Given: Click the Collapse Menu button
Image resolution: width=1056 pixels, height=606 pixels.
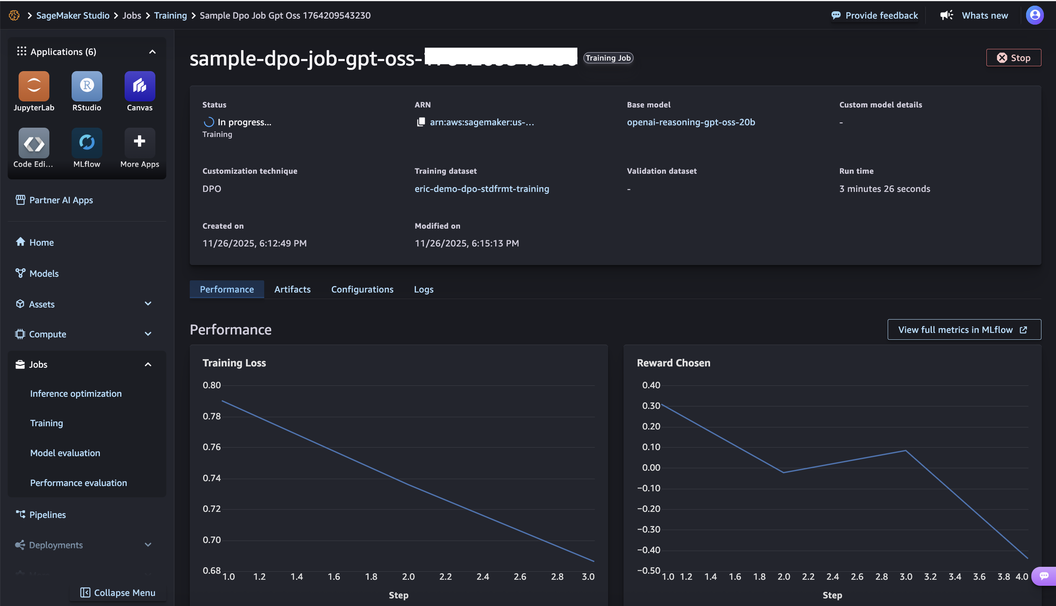Looking at the screenshot, I should coord(118,592).
